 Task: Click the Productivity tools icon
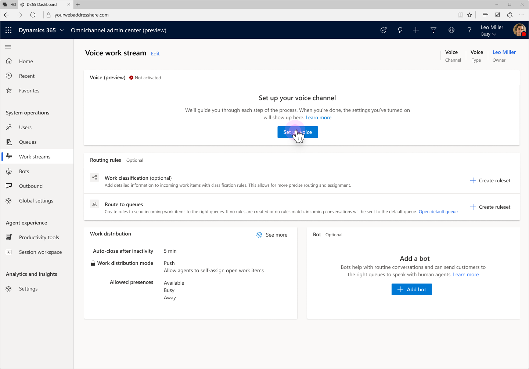tap(9, 237)
